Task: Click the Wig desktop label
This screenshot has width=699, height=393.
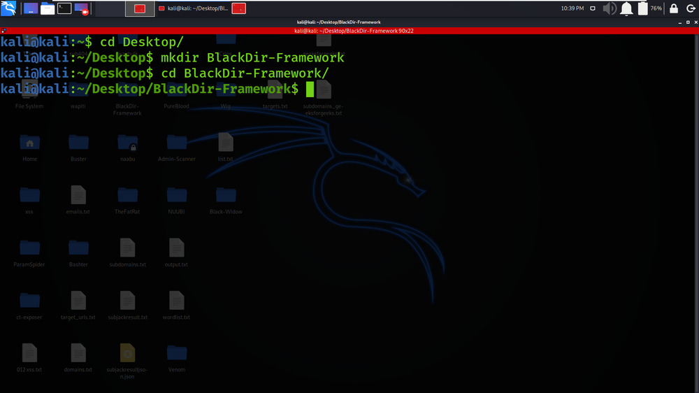Action: click(226, 106)
